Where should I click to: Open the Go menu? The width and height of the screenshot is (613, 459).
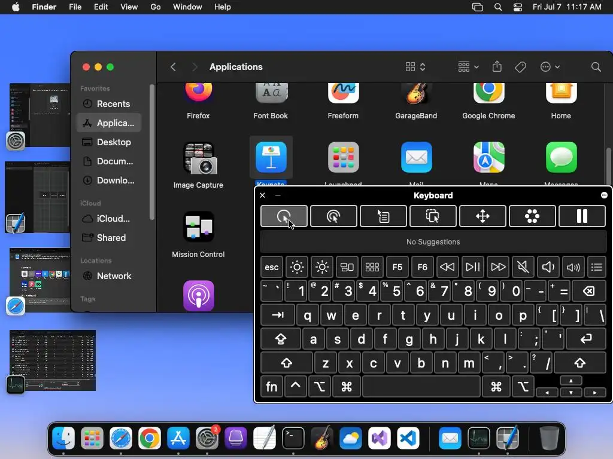[156, 7]
